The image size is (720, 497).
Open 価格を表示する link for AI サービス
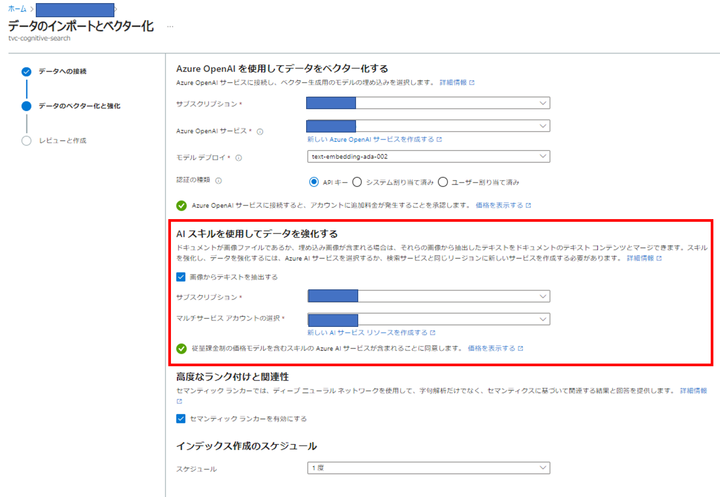[495, 349]
